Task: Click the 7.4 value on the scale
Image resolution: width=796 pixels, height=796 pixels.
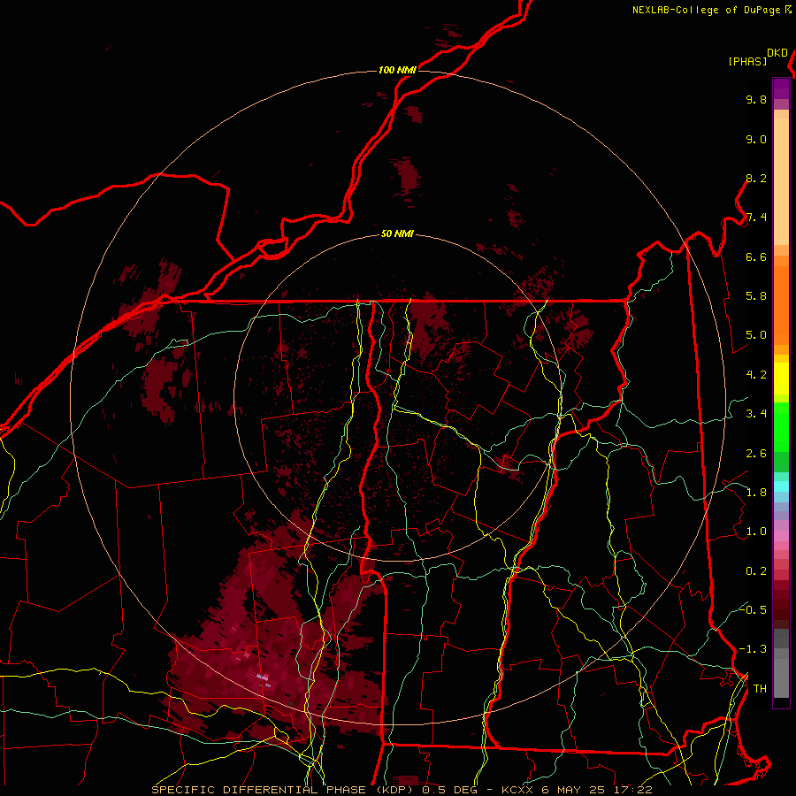Action: tap(756, 218)
